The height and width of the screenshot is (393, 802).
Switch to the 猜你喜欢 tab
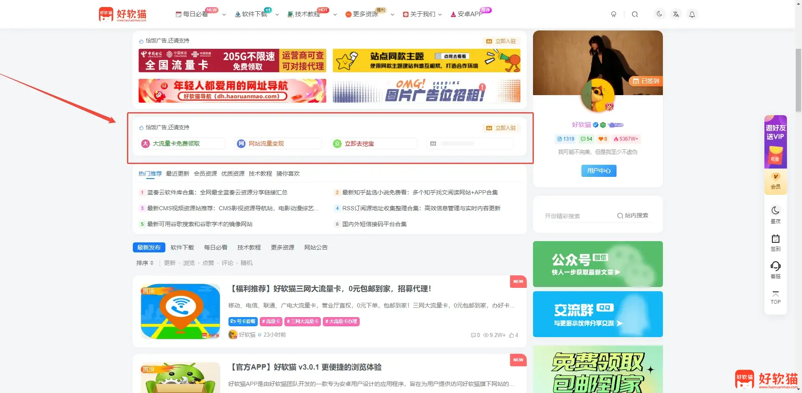coord(288,174)
